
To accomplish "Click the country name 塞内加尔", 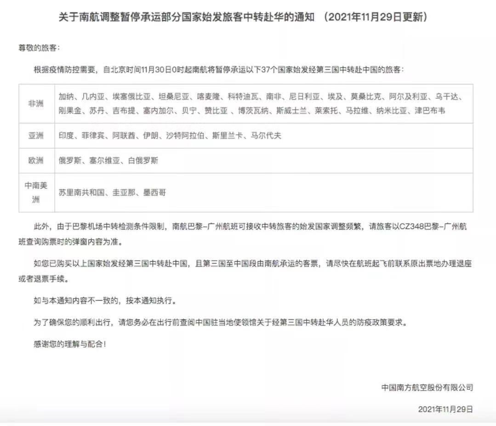I will point(159,111).
